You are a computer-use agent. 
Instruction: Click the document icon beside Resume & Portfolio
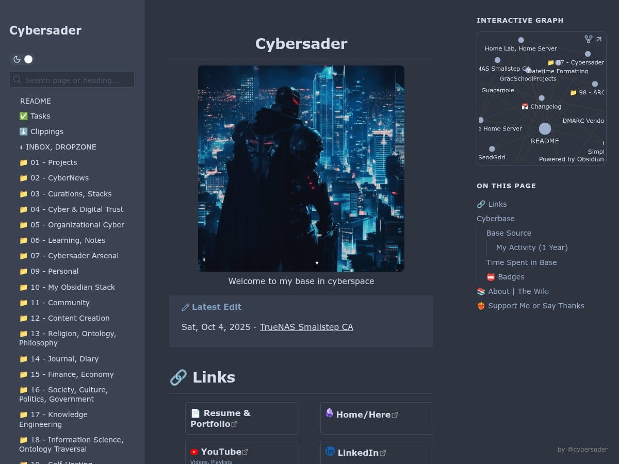pos(195,413)
